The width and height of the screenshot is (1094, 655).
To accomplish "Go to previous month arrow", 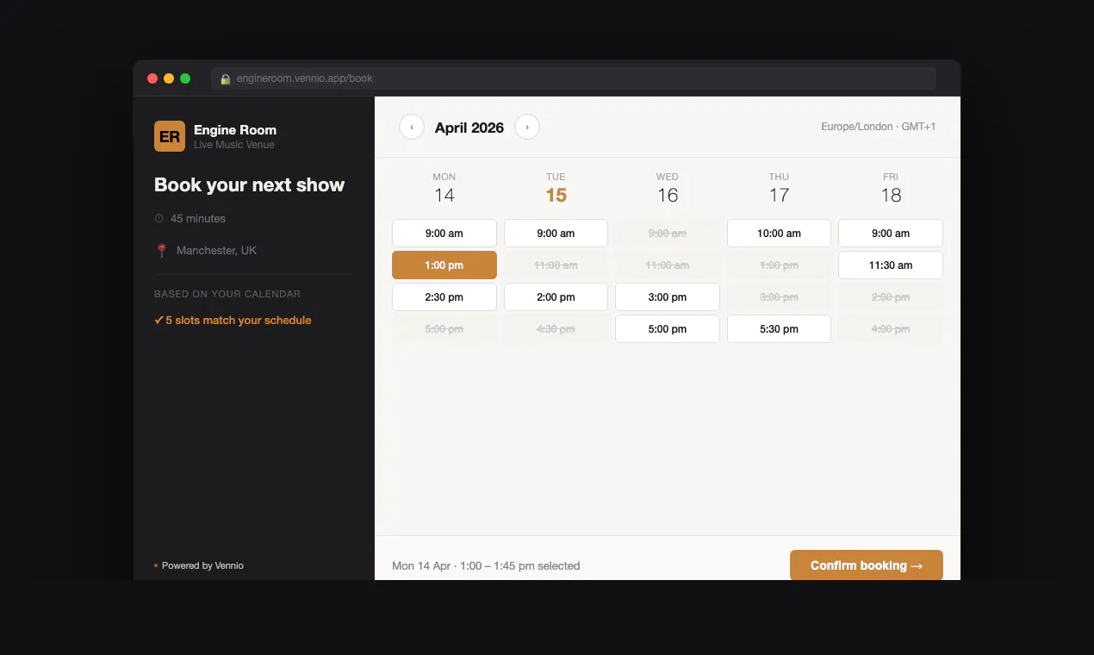I will click(x=412, y=127).
